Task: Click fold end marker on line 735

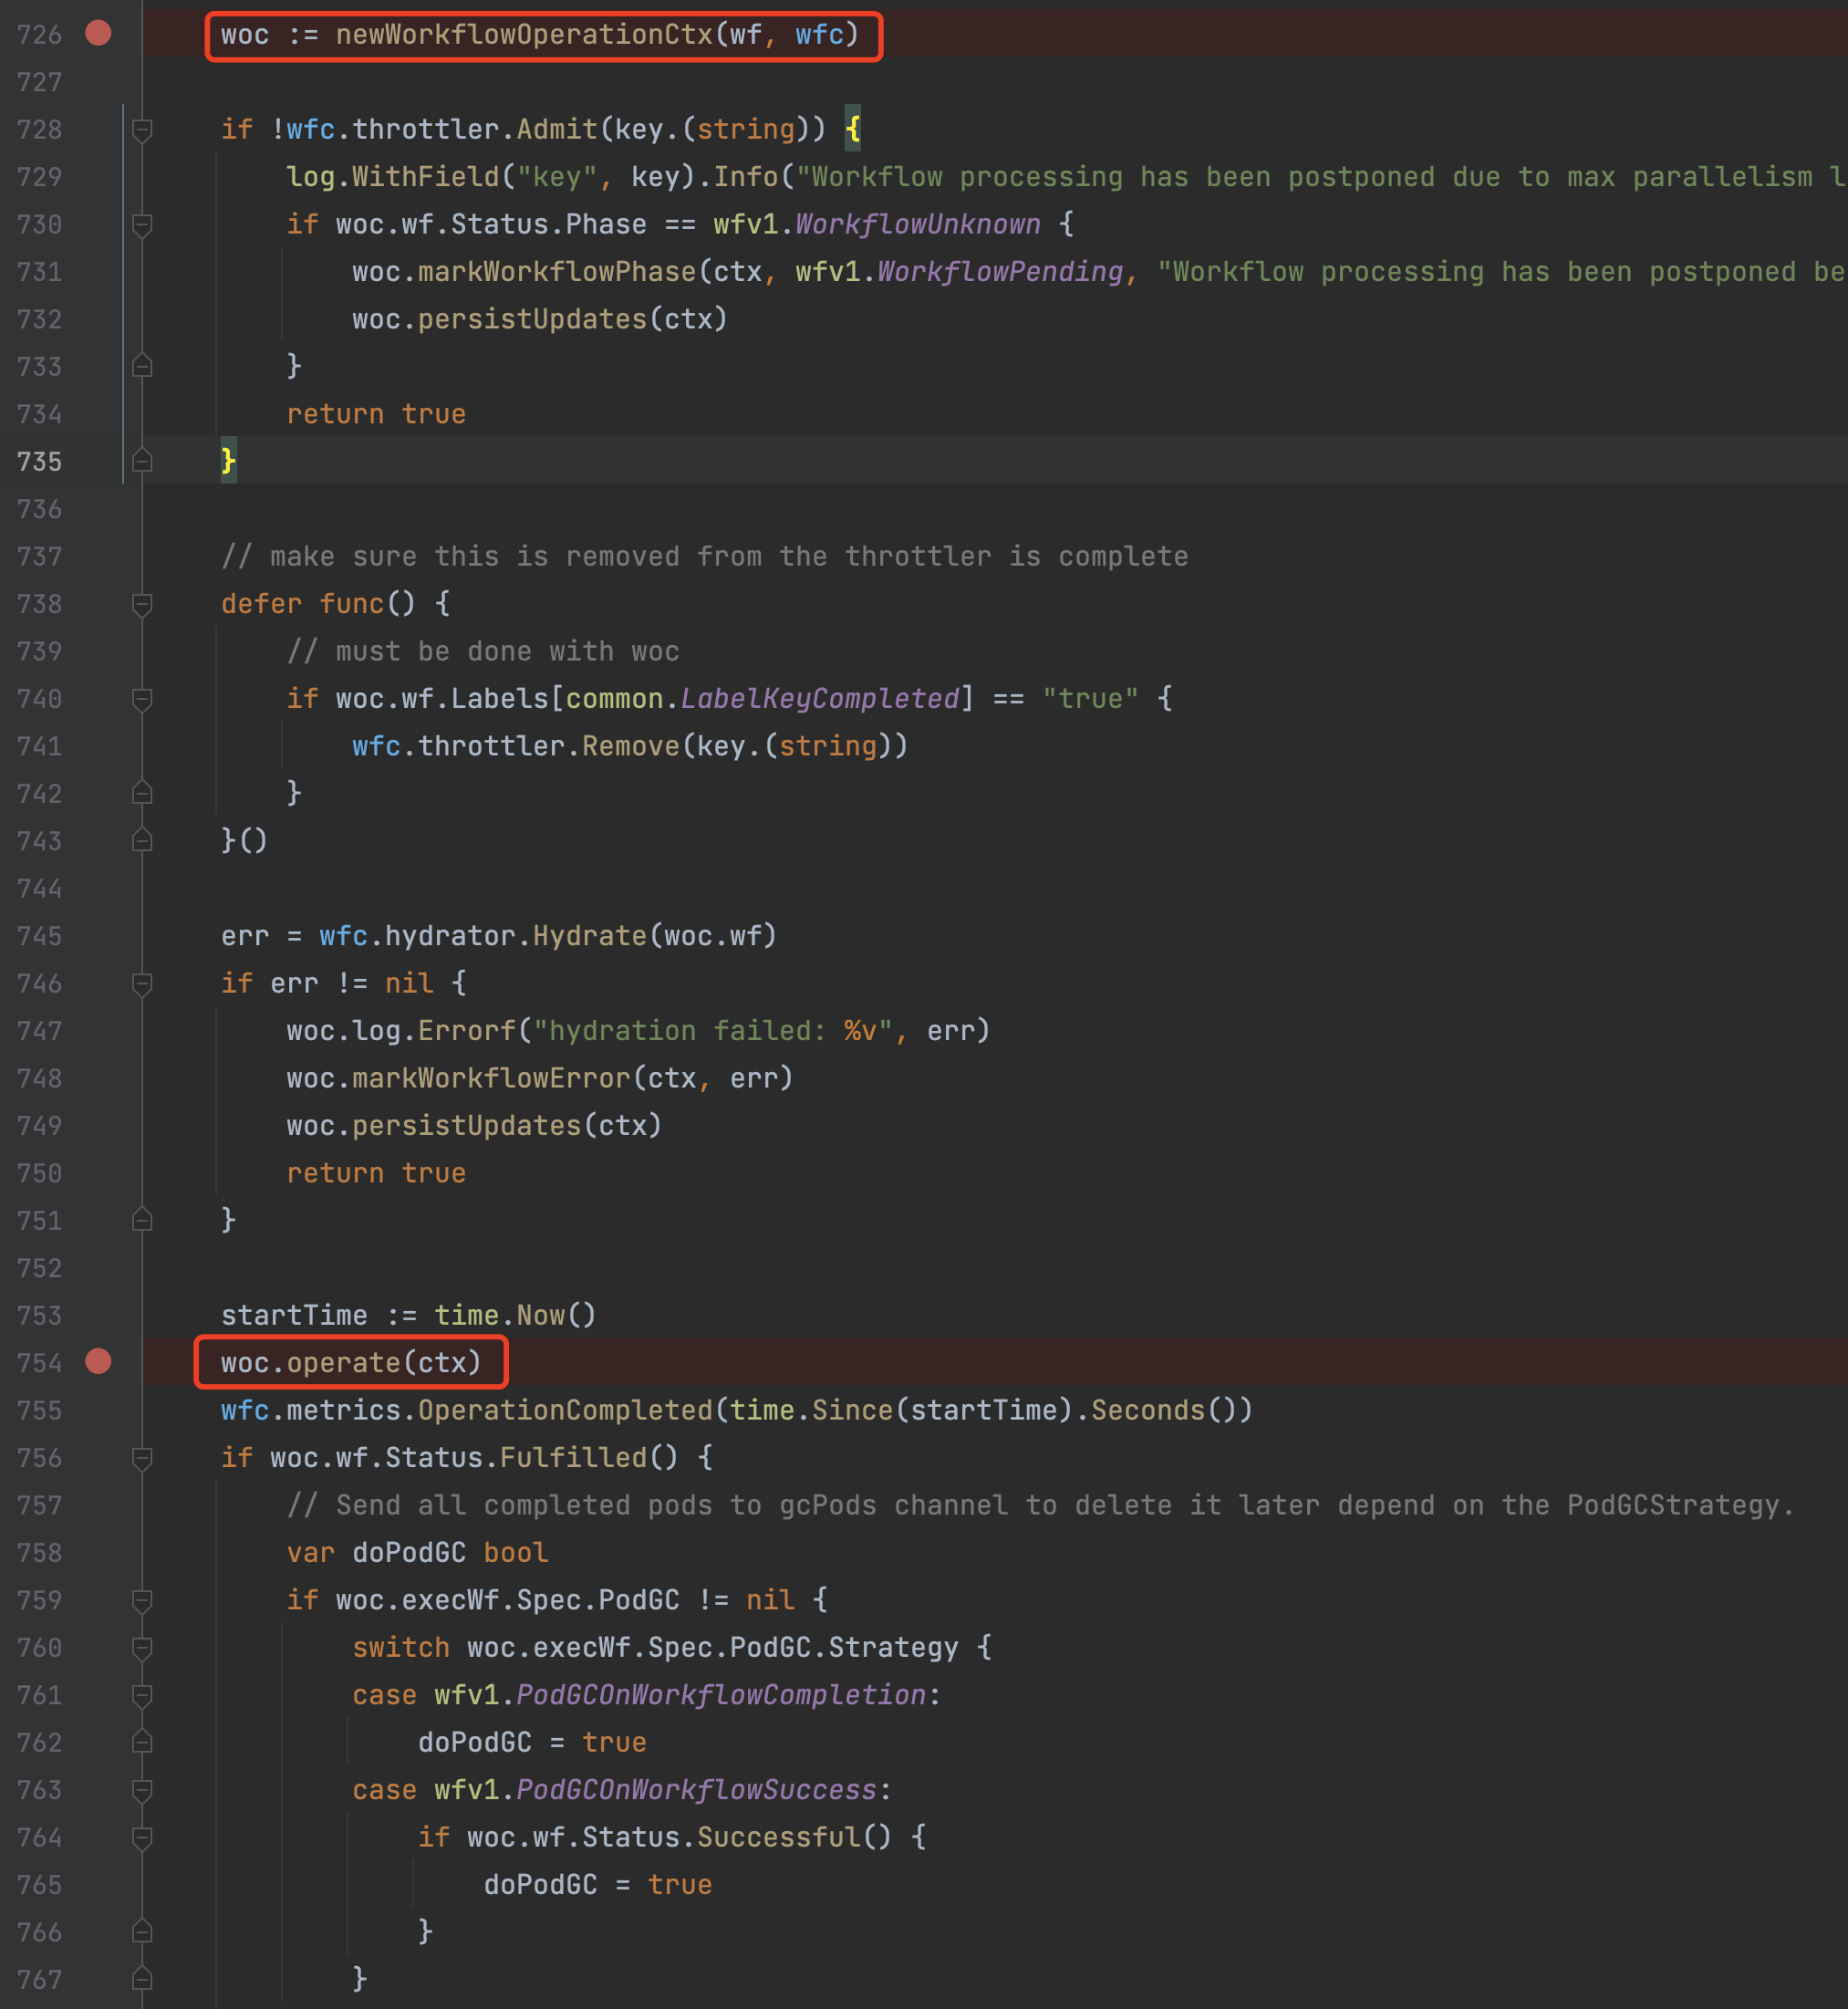Action: click(x=142, y=461)
